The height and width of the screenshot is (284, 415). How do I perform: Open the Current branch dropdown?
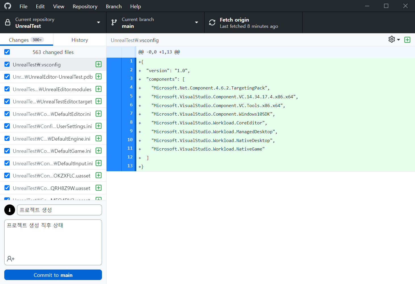(155, 22)
